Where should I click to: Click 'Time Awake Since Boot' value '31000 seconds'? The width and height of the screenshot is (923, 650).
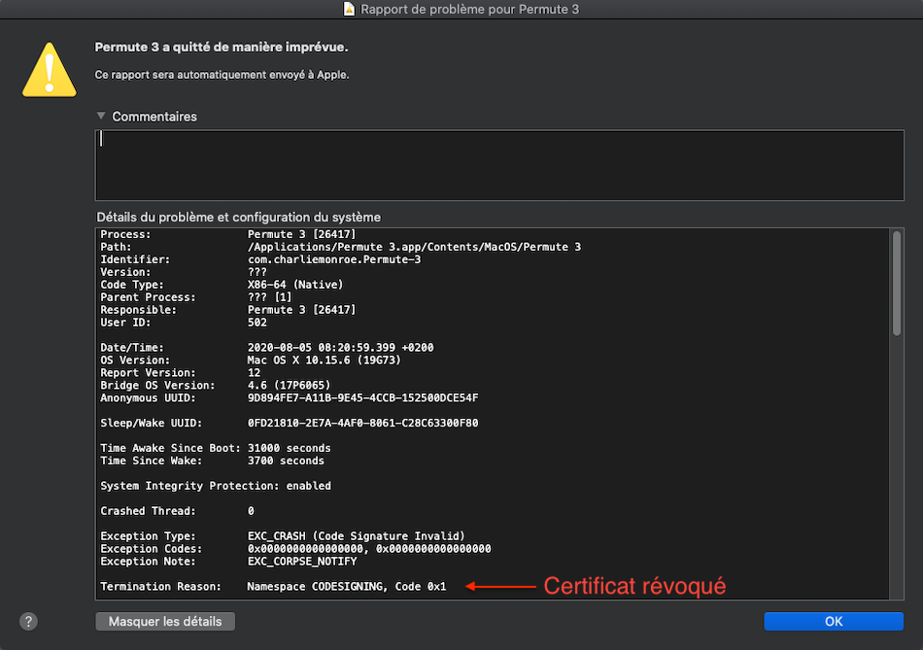(289, 448)
